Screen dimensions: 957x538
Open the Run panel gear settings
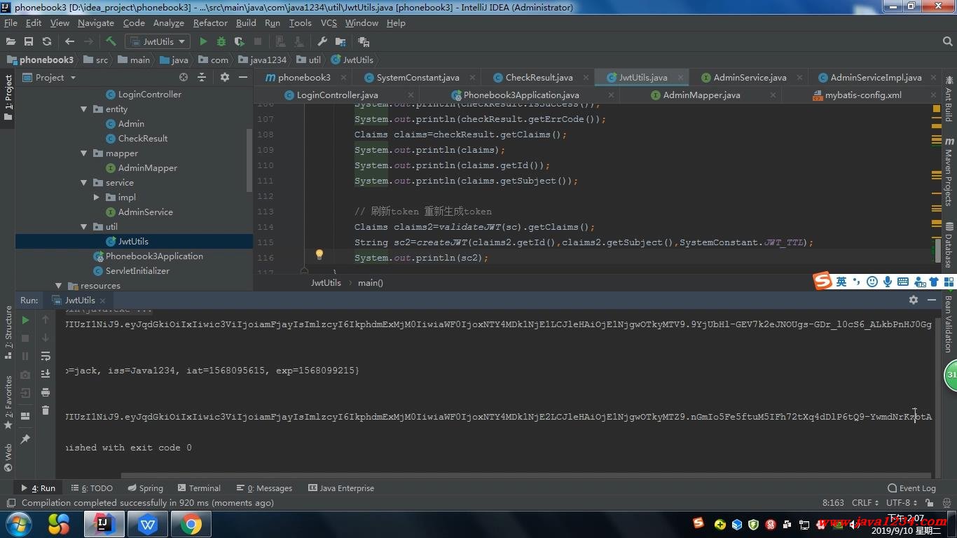pyautogui.click(x=914, y=300)
